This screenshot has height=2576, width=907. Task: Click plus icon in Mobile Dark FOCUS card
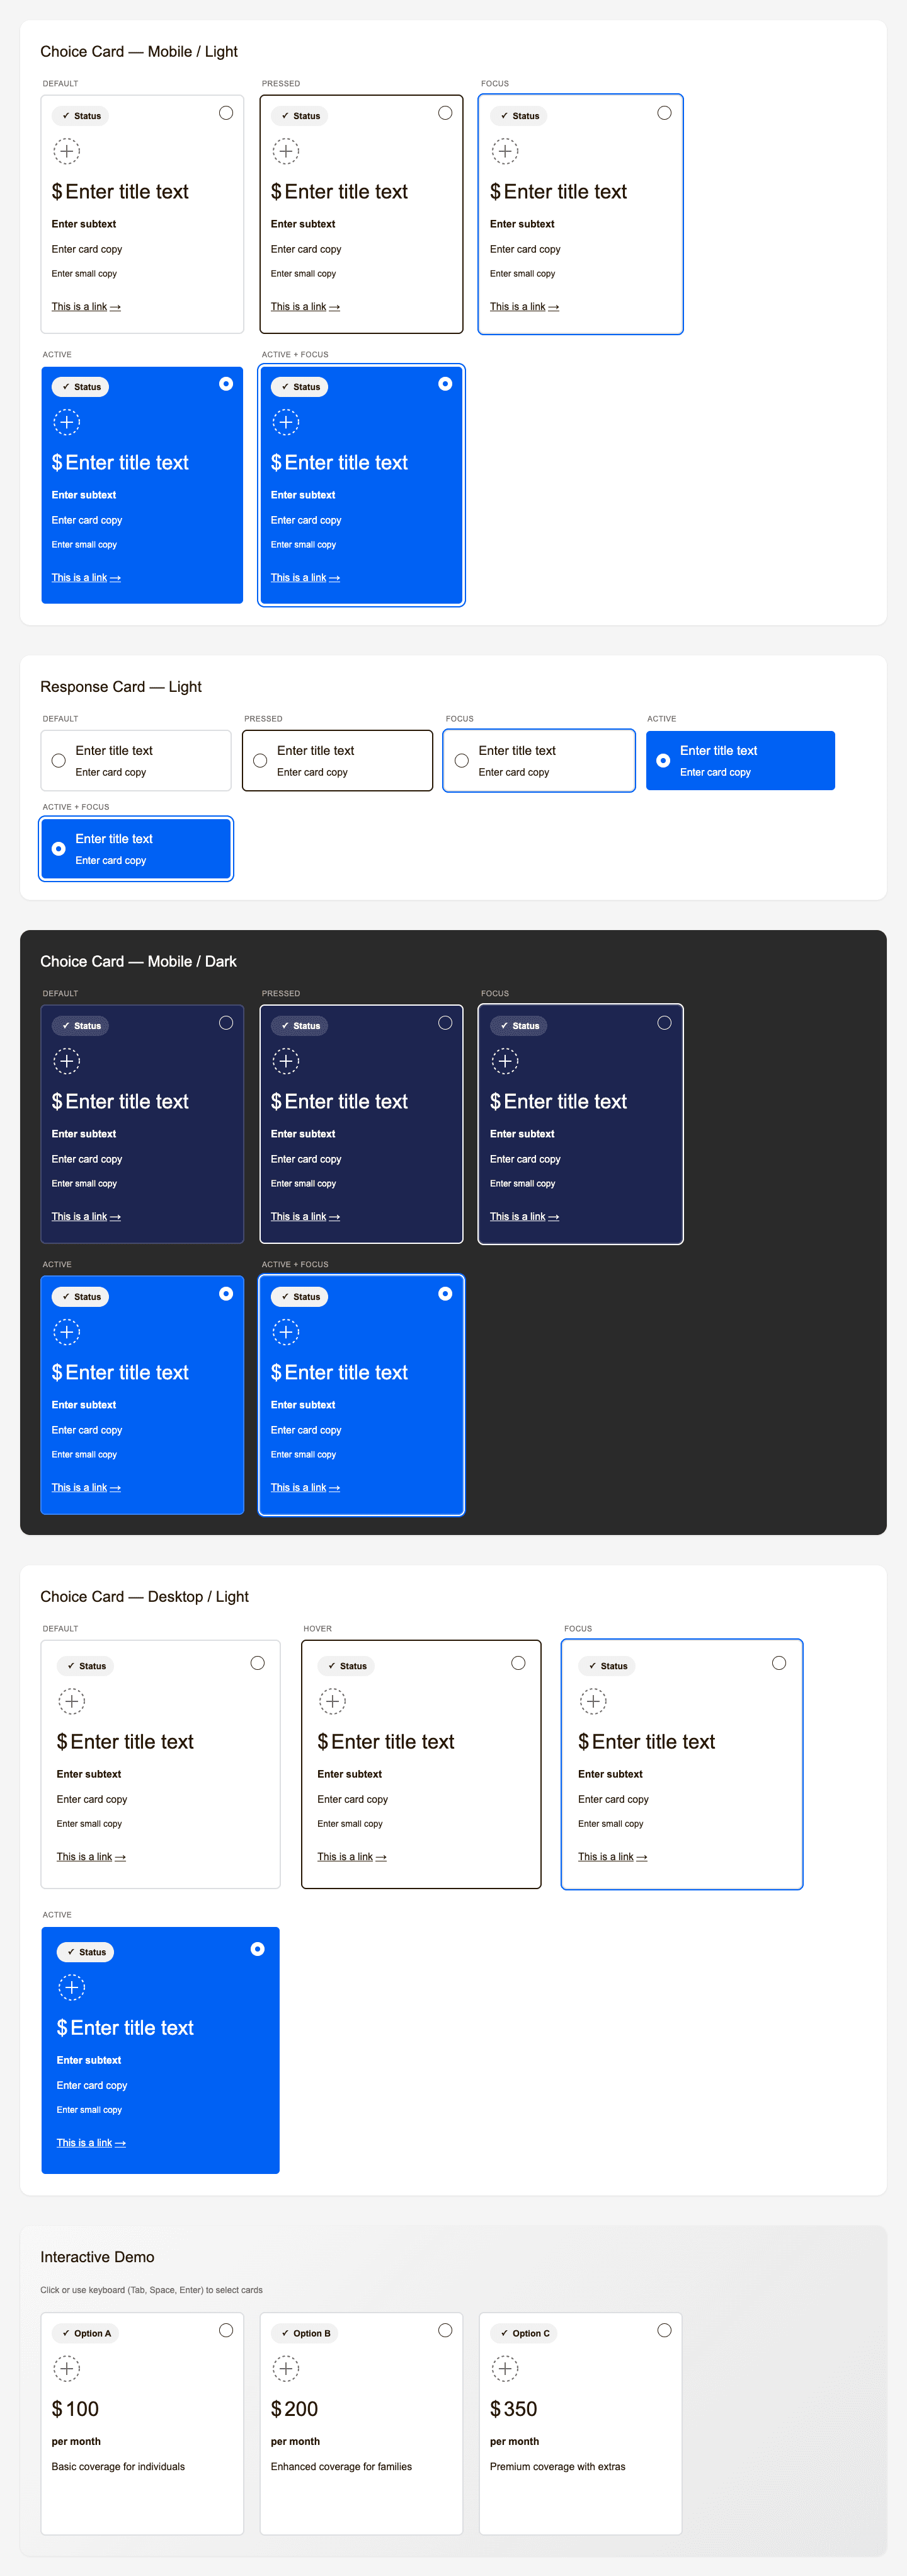pos(505,1062)
